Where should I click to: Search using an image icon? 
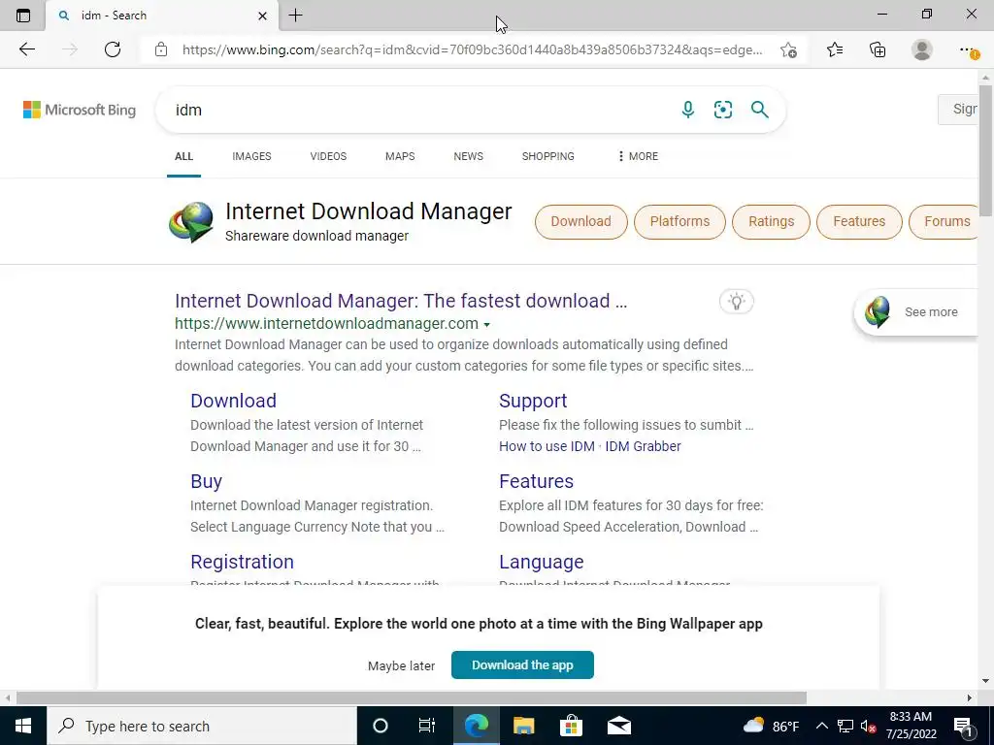pos(722,110)
